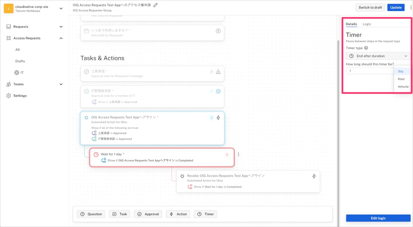Click the org chart icon on 上長承認 task
Viewport: 413px width, 227px height.
[218, 72]
